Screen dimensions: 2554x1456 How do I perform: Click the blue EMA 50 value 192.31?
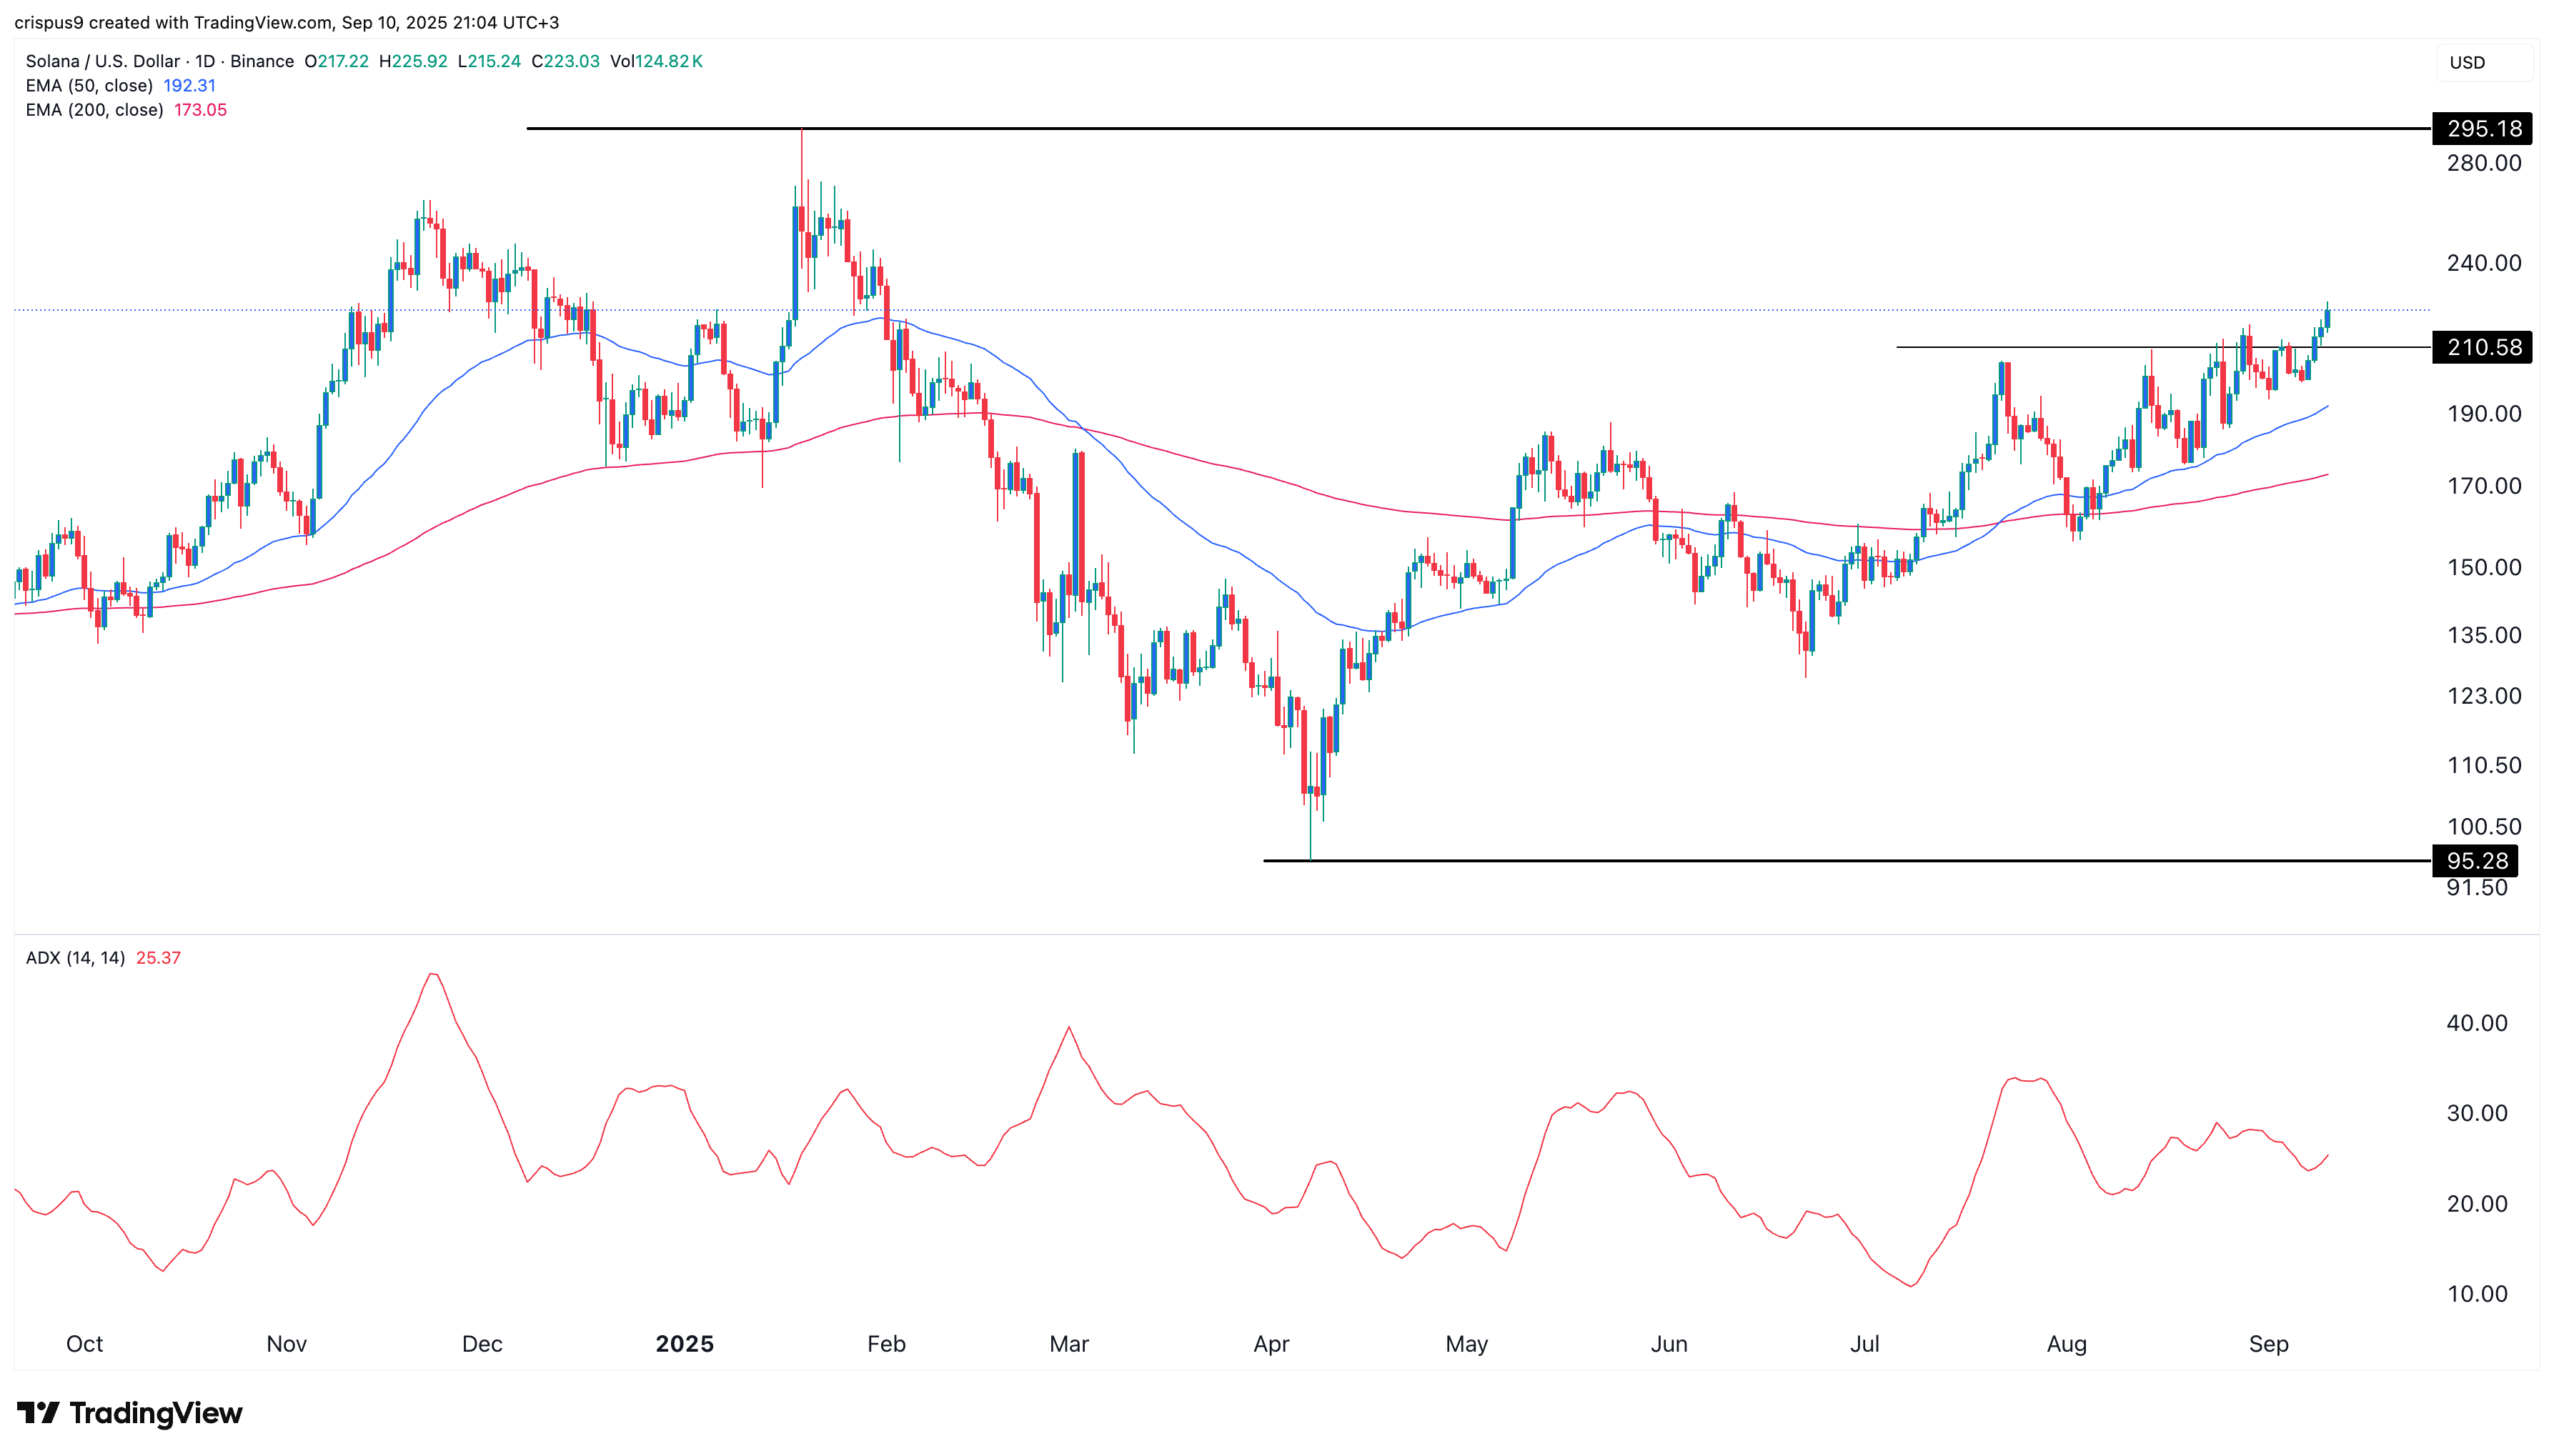189,85
